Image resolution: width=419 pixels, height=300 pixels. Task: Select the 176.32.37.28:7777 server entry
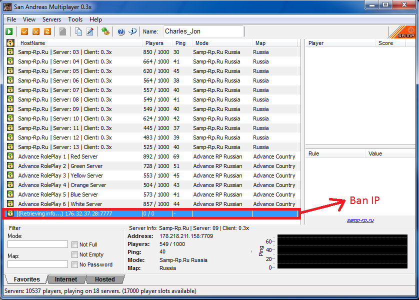coord(151,213)
